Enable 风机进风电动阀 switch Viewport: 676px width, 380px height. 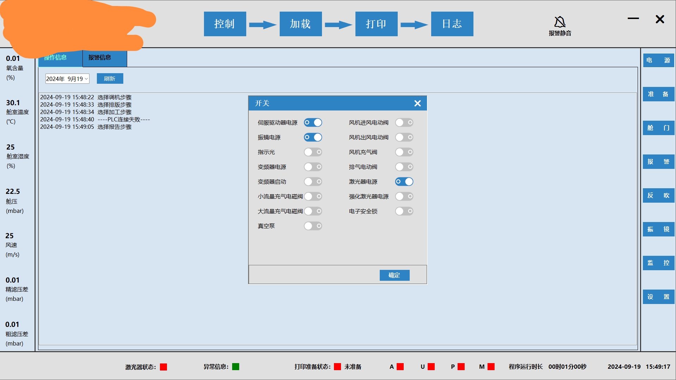(x=404, y=122)
